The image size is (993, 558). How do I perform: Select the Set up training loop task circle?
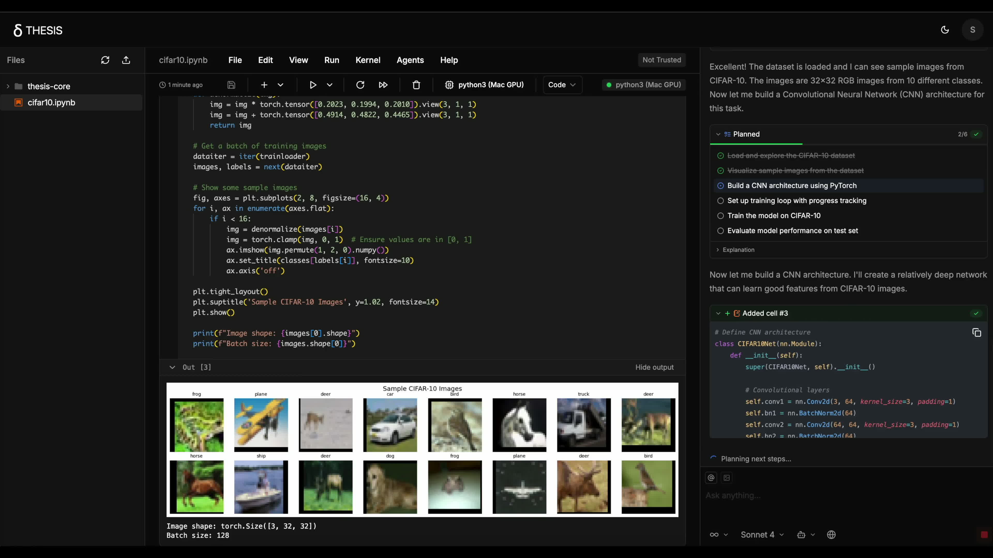[720, 201]
